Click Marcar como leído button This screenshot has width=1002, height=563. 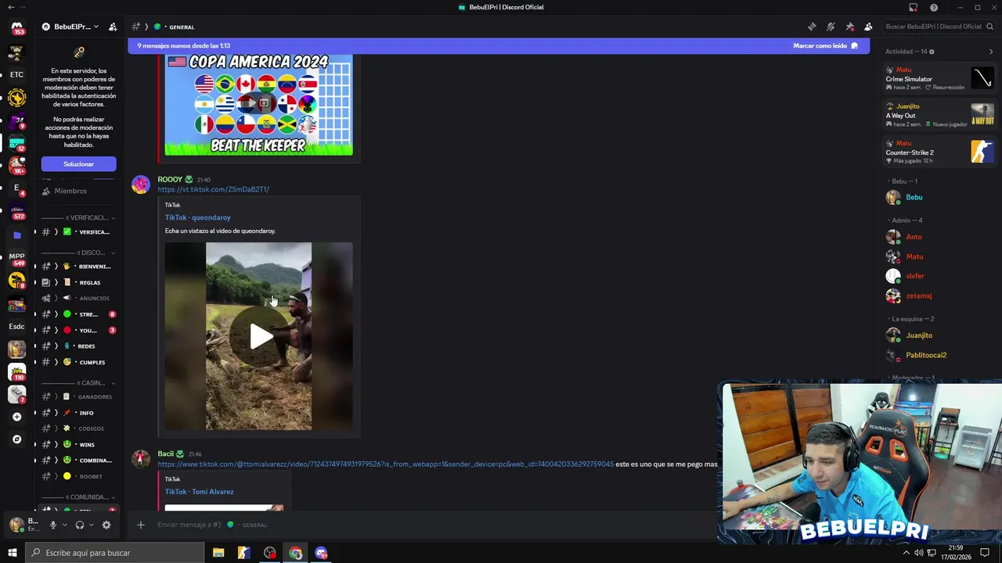coord(825,46)
